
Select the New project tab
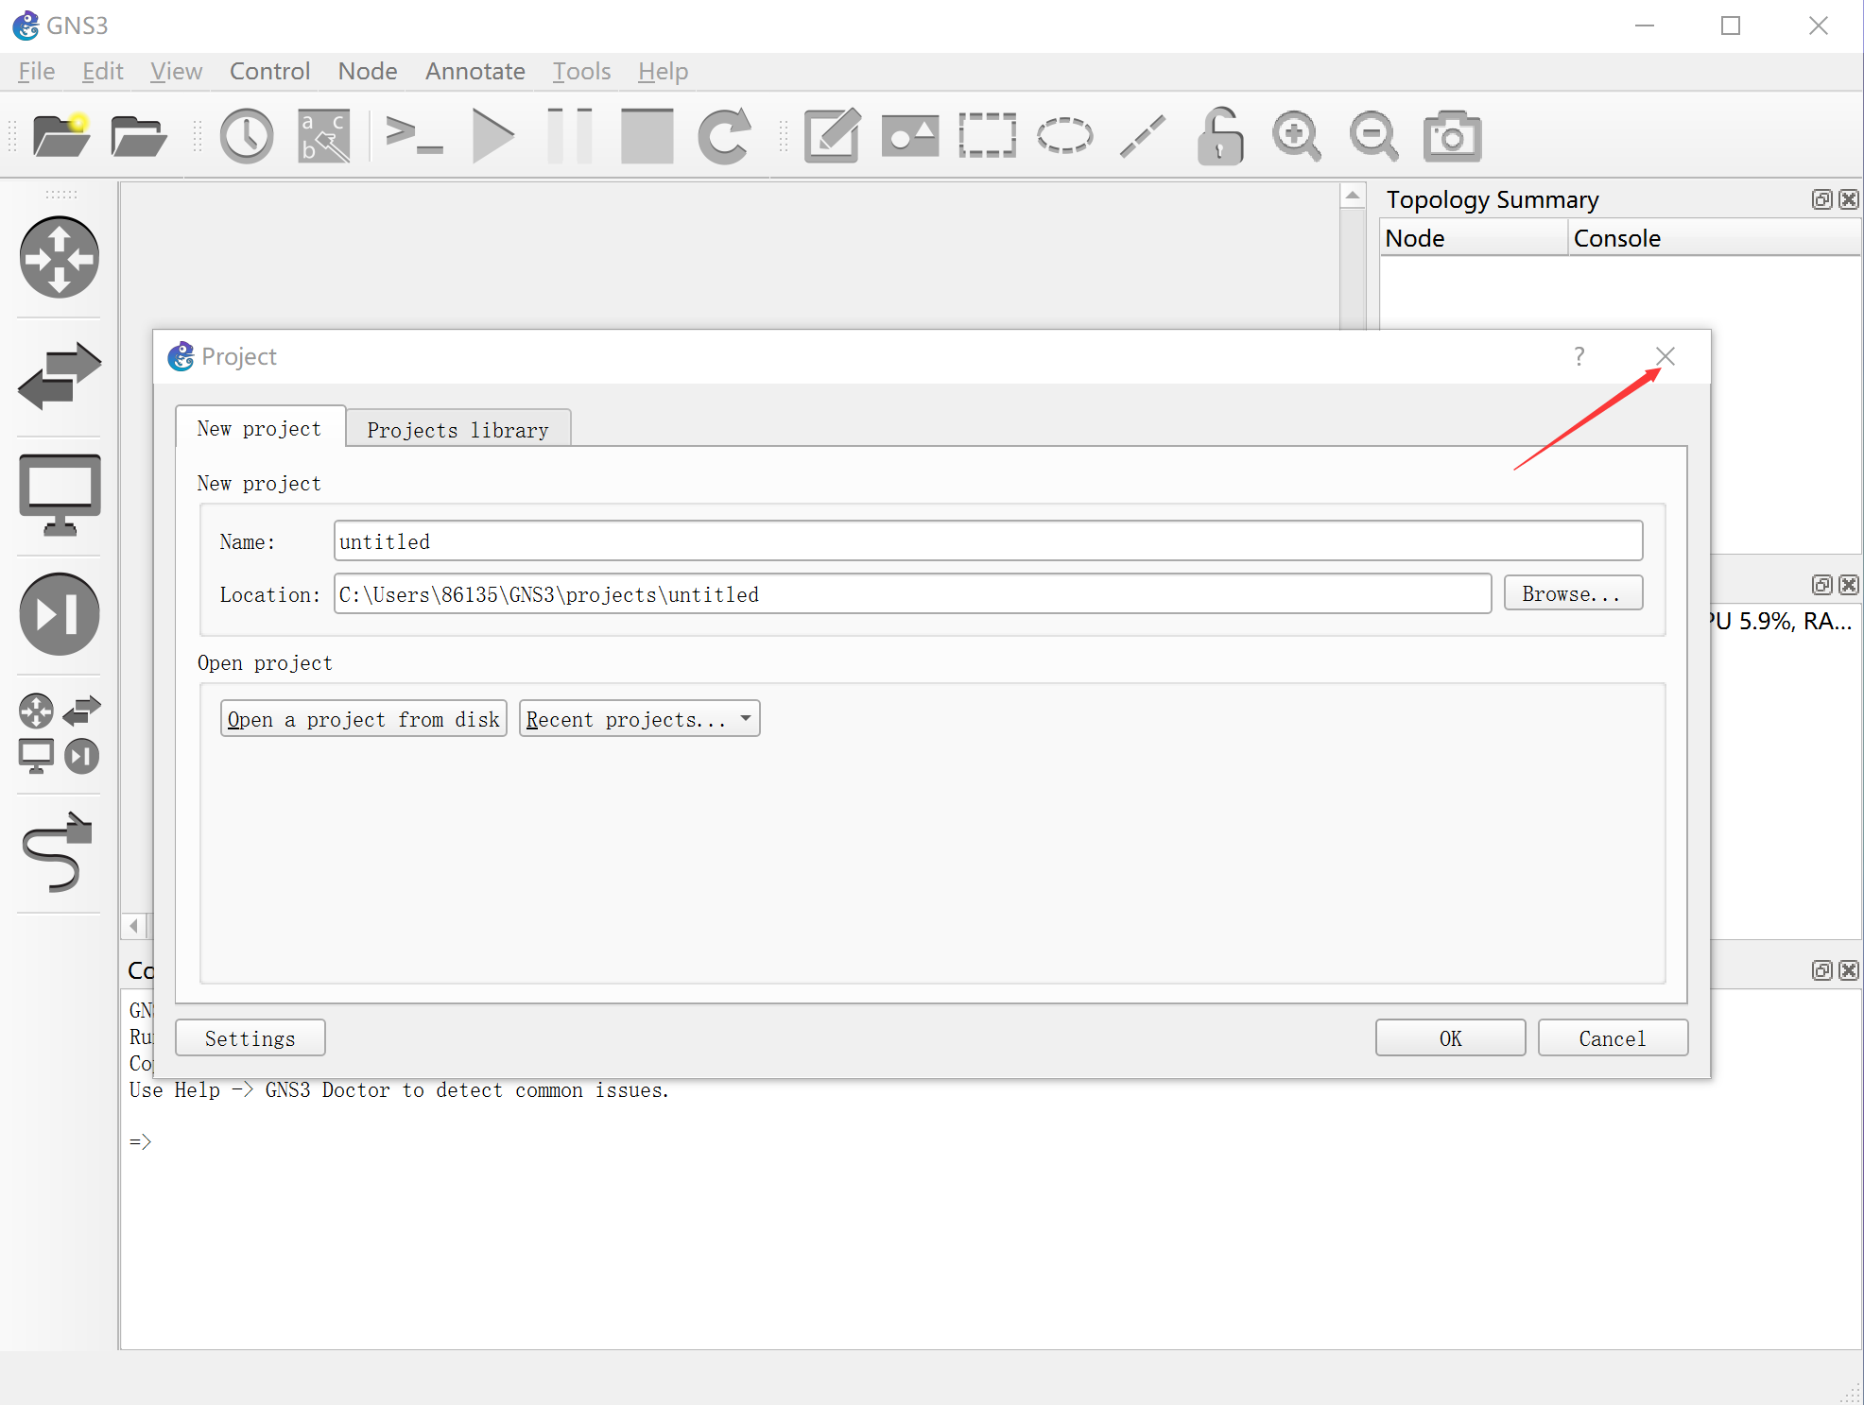(260, 428)
